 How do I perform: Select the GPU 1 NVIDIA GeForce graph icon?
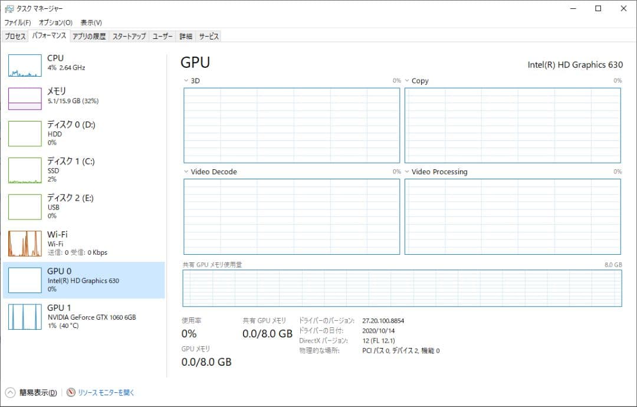click(x=25, y=317)
